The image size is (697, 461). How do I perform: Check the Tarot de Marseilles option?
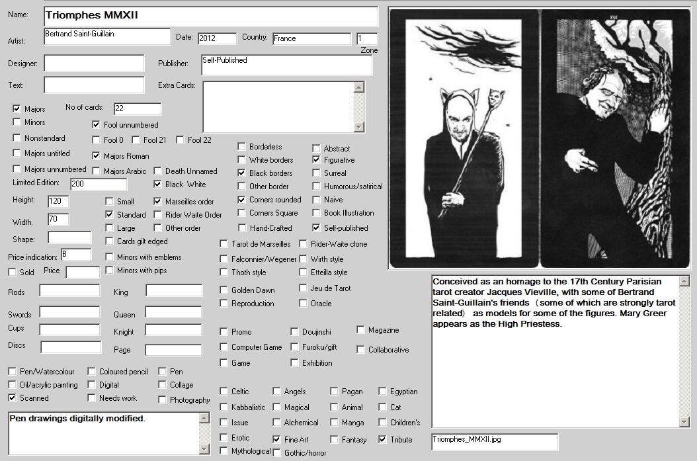224,244
